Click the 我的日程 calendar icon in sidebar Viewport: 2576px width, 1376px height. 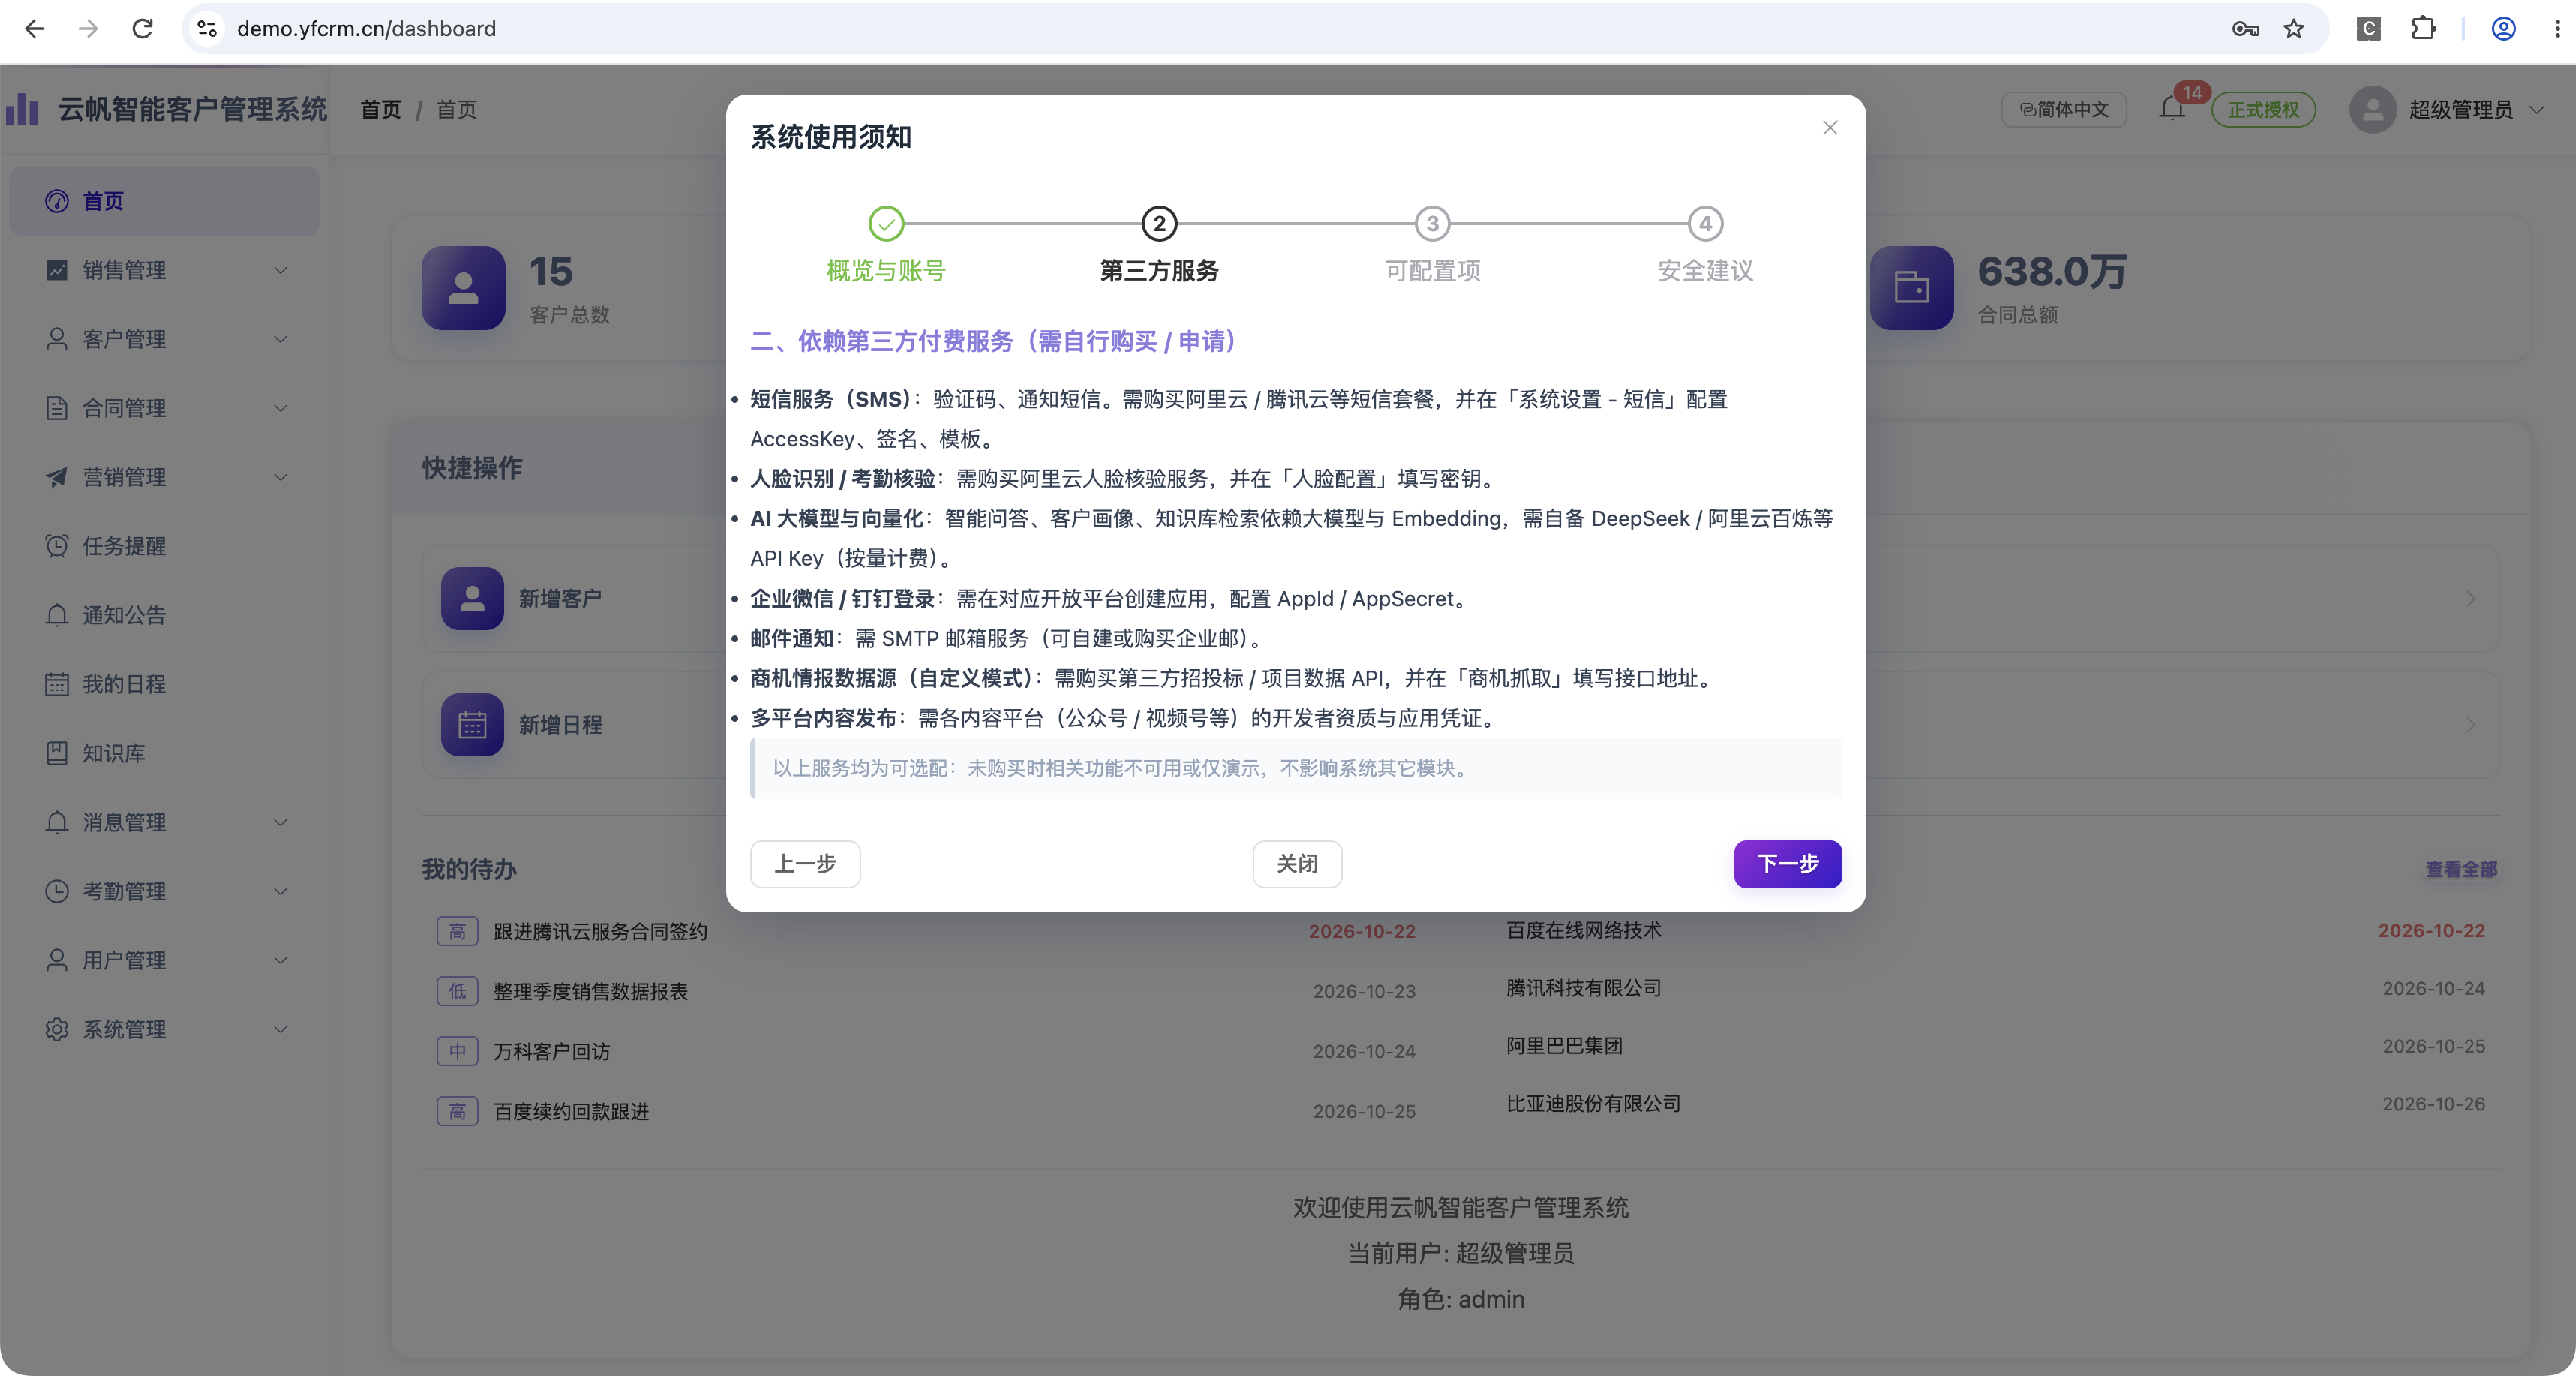click(57, 684)
